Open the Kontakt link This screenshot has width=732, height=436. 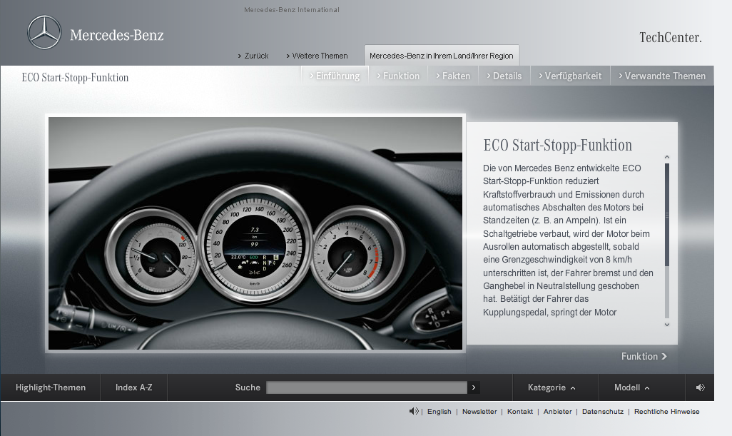pyautogui.click(x=520, y=411)
